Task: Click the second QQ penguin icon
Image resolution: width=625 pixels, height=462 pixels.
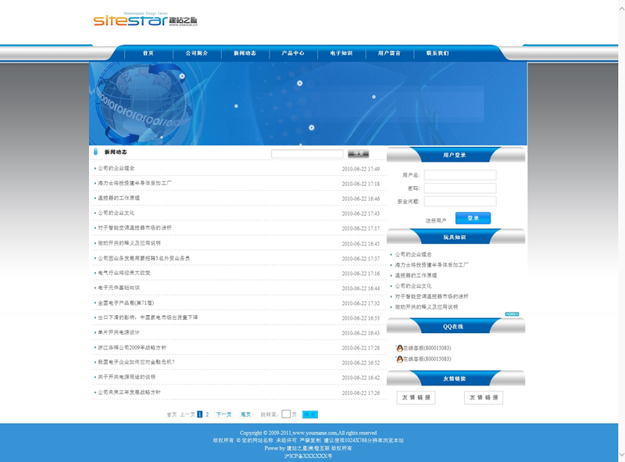Action: [399, 359]
